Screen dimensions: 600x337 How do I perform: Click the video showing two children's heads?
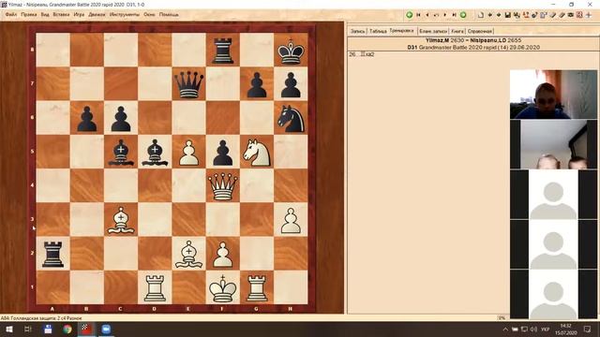point(553,144)
